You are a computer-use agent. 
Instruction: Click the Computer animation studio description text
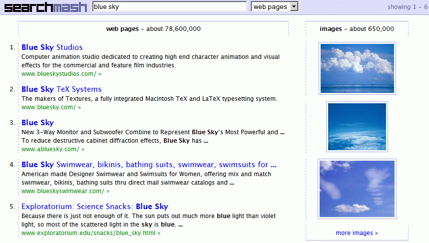click(x=150, y=61)
